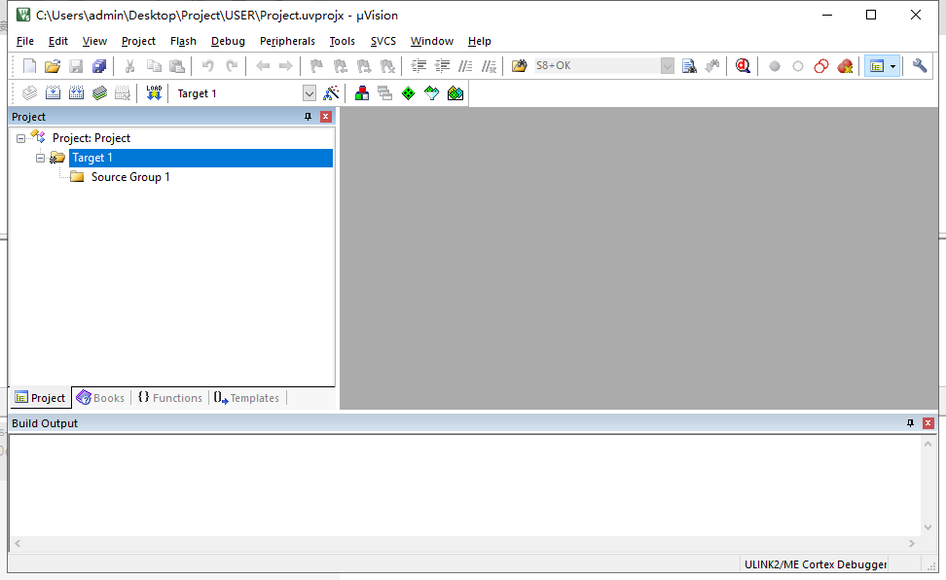Close the Project panel with red X

point(326,117)
